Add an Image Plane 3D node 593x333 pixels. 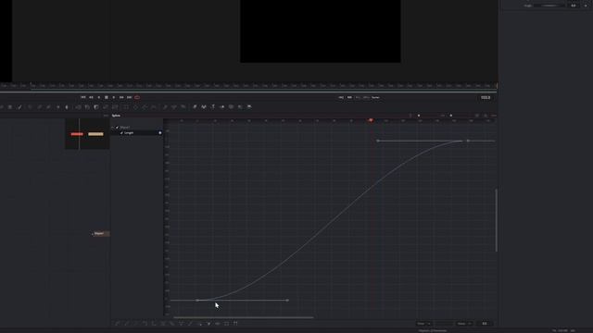pyautogui.click(x=195, y=107)
